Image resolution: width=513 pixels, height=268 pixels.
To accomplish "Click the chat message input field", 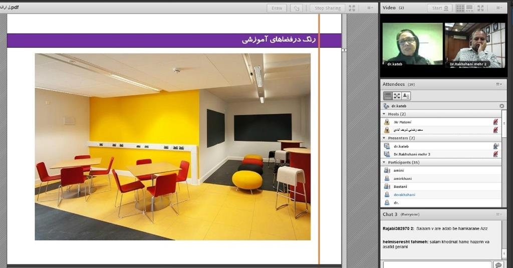I will pos(437,264).
